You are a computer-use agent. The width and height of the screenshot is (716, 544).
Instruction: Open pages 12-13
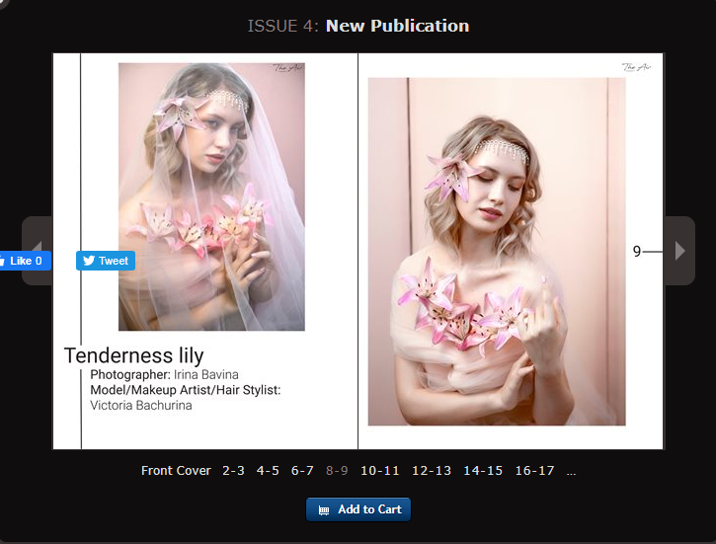(x=432, y=471)
